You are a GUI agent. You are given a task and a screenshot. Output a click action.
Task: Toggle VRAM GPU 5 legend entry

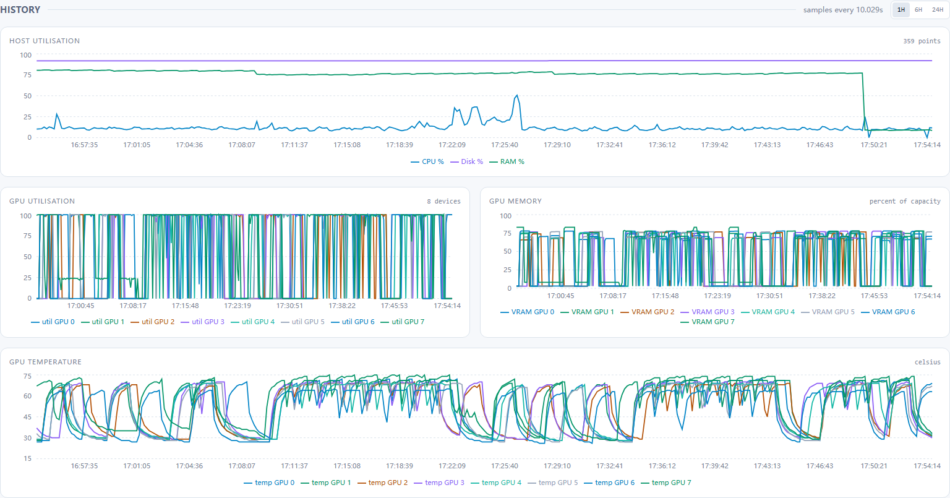[828, 312]
